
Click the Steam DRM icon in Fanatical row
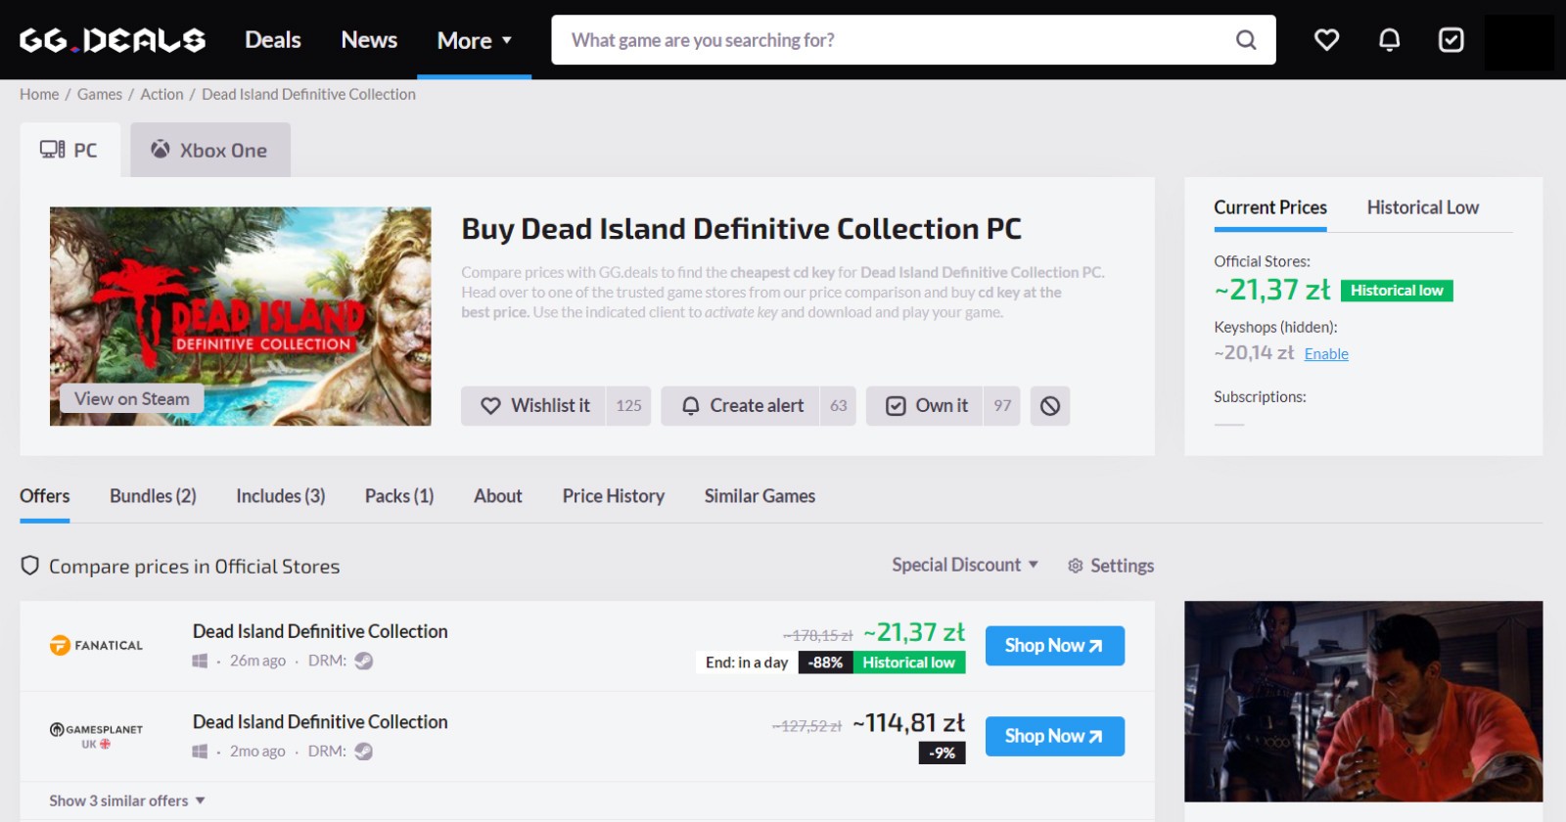[x=364, y=661]
